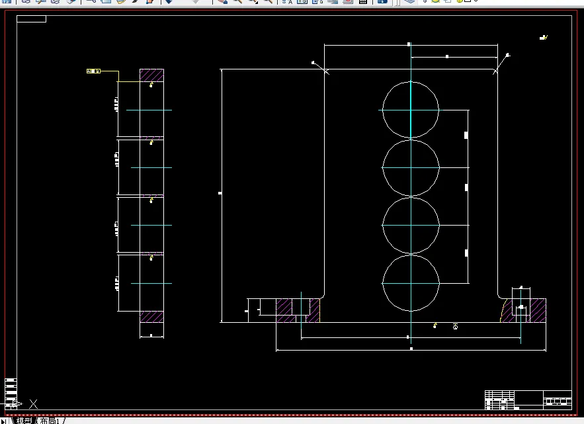This screenshot has height=424, width=584.
Task: Click the grip under the side view width dimension
Action: tap(151, 335)
